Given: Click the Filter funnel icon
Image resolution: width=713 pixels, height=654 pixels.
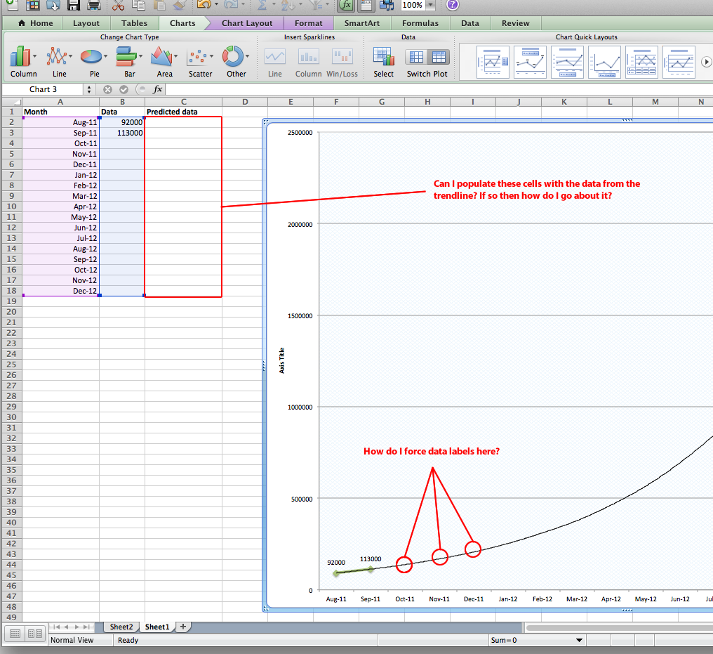Looking at the screenshot, I should click(x=316, y=5).
